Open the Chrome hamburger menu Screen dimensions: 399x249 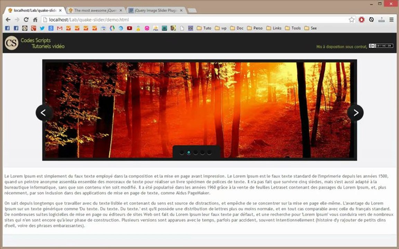pos(391,20)
